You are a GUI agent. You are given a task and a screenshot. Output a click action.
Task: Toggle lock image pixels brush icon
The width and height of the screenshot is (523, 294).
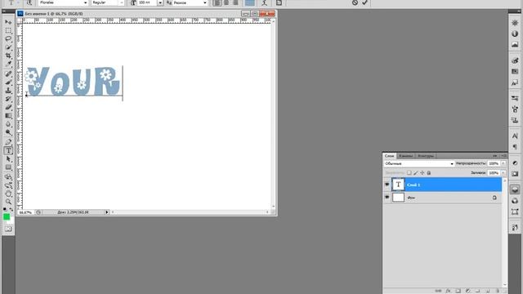click(x=416, y=172)
